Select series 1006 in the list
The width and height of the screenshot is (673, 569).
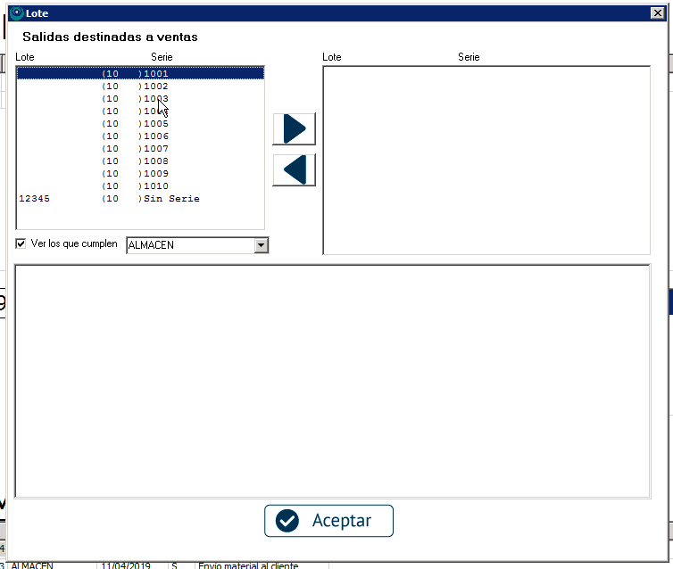(x=155, y=136)
